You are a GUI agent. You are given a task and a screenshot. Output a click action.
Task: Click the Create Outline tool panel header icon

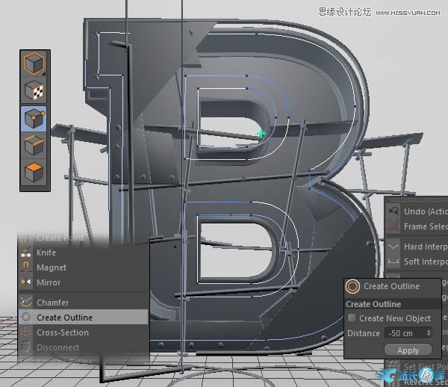click(353, 286)
